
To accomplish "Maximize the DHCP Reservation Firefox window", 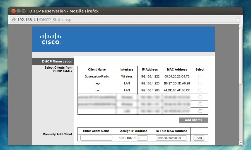I will pyautogui.click(x=23, y=11).
